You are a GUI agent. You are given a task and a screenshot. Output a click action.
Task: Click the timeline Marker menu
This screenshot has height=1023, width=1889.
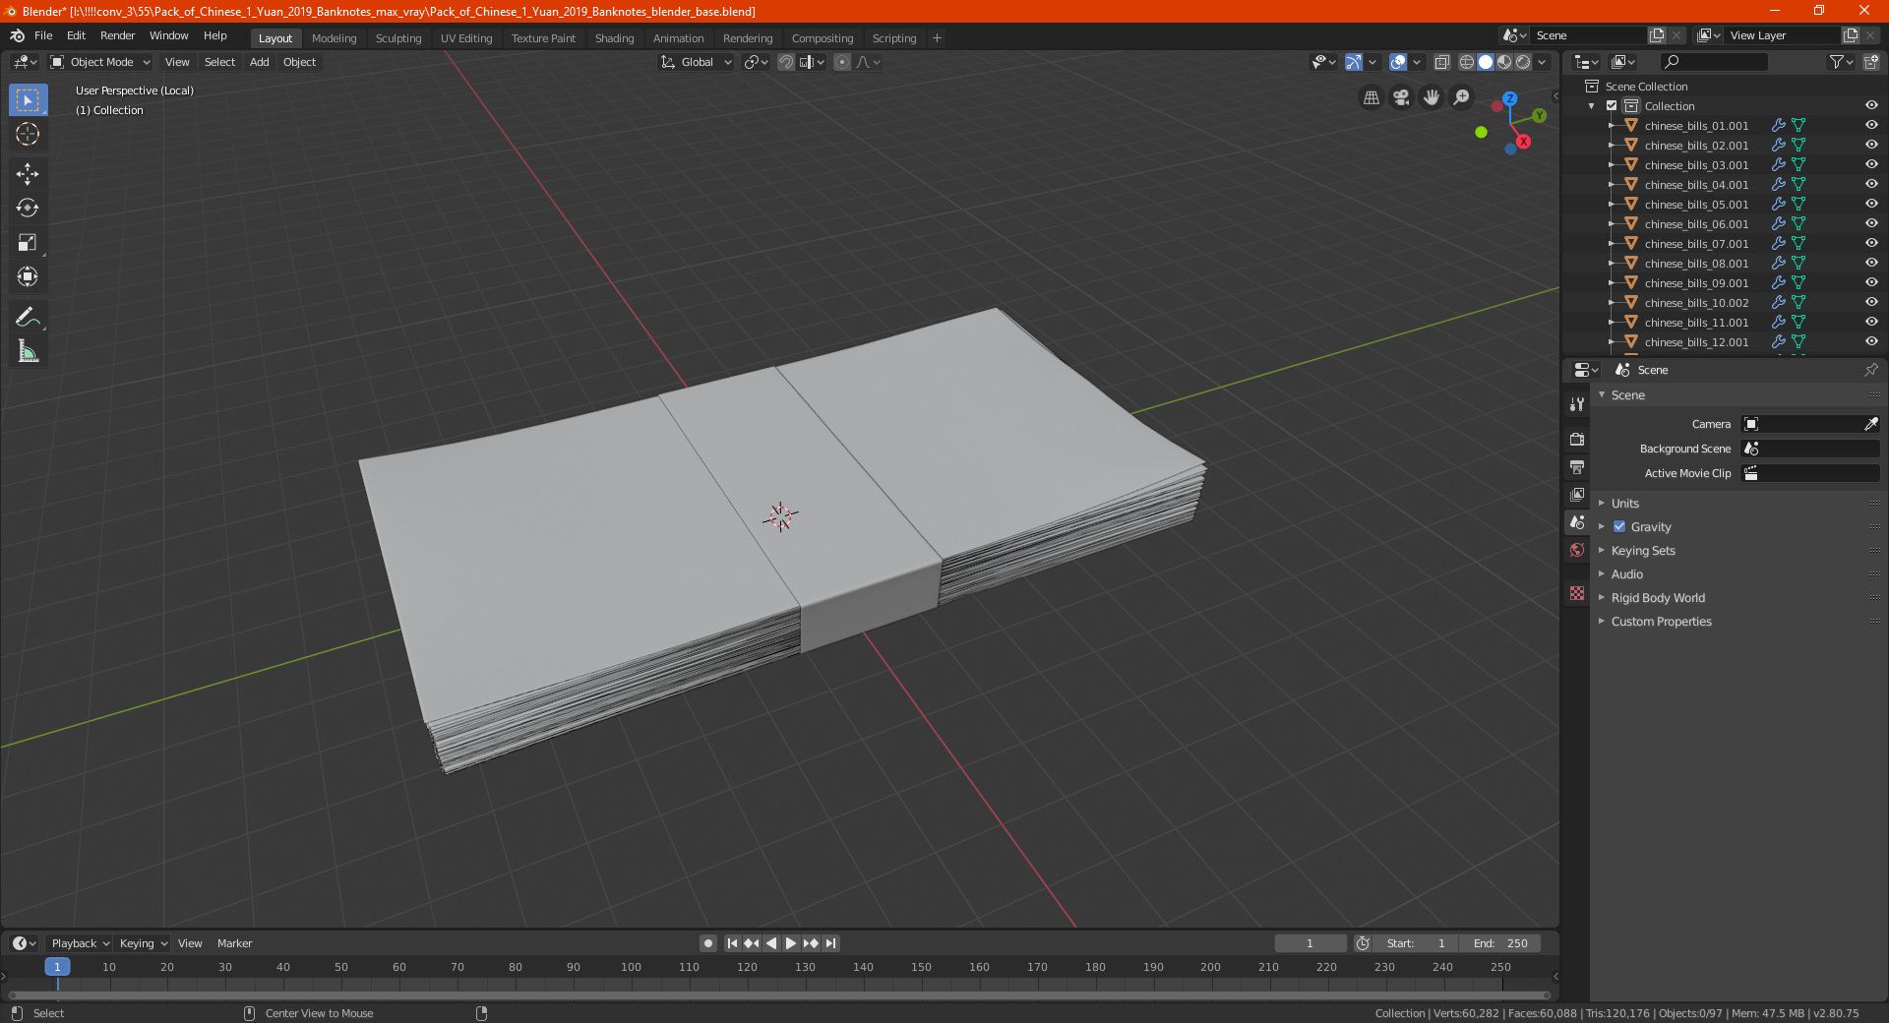(234, 943)
